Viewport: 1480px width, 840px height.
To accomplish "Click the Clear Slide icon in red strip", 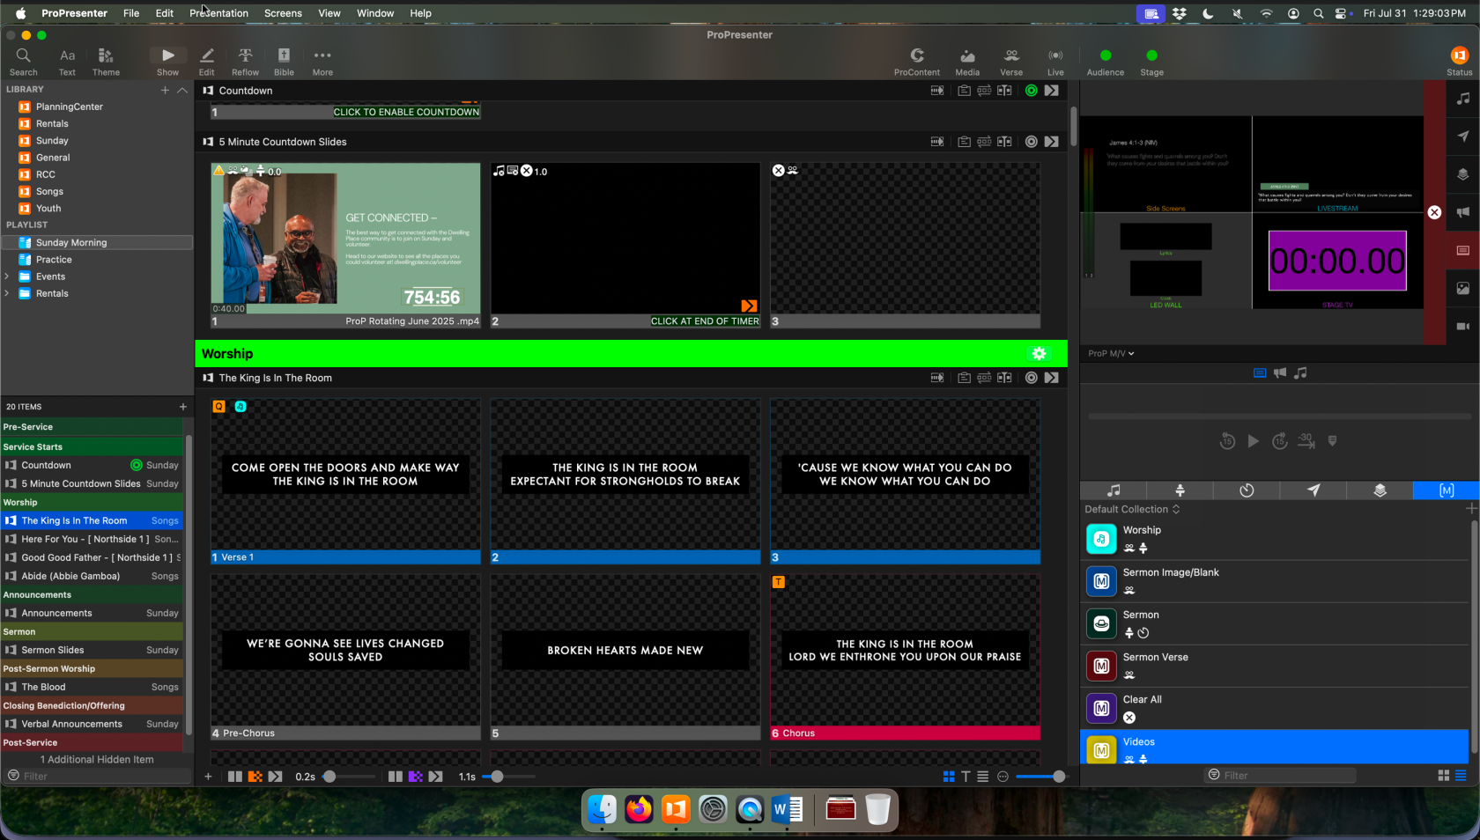I will click(1463, 251).
